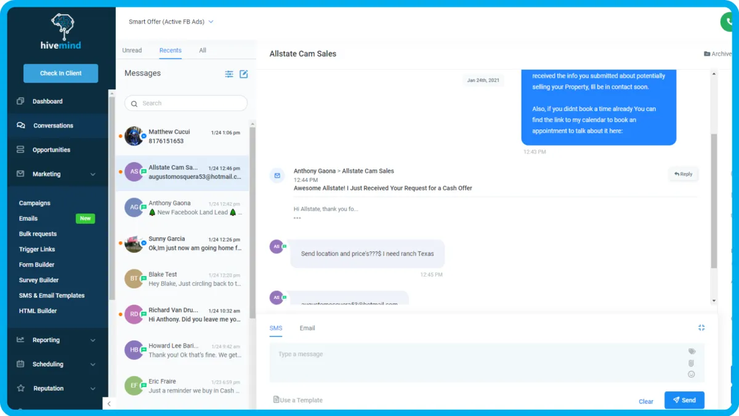This screenshot has height=416, width=739.
Task: Switch to the All tab
Action: coord(203,51)
